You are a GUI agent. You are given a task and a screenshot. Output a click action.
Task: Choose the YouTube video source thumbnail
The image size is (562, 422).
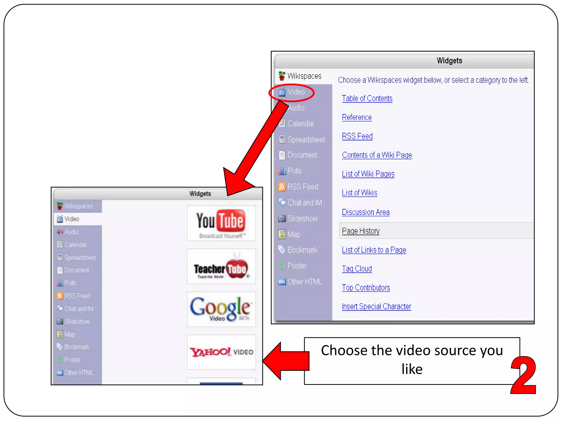pos(221,223)
